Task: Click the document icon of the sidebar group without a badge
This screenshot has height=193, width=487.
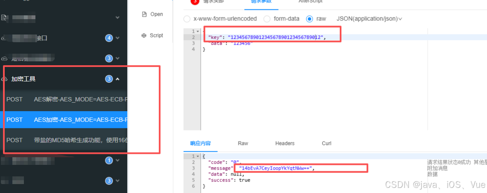Action: (x=4, y=17)
